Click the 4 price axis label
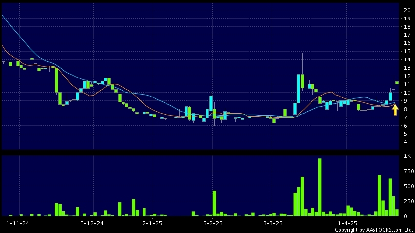415x233 pixels. 405,142
